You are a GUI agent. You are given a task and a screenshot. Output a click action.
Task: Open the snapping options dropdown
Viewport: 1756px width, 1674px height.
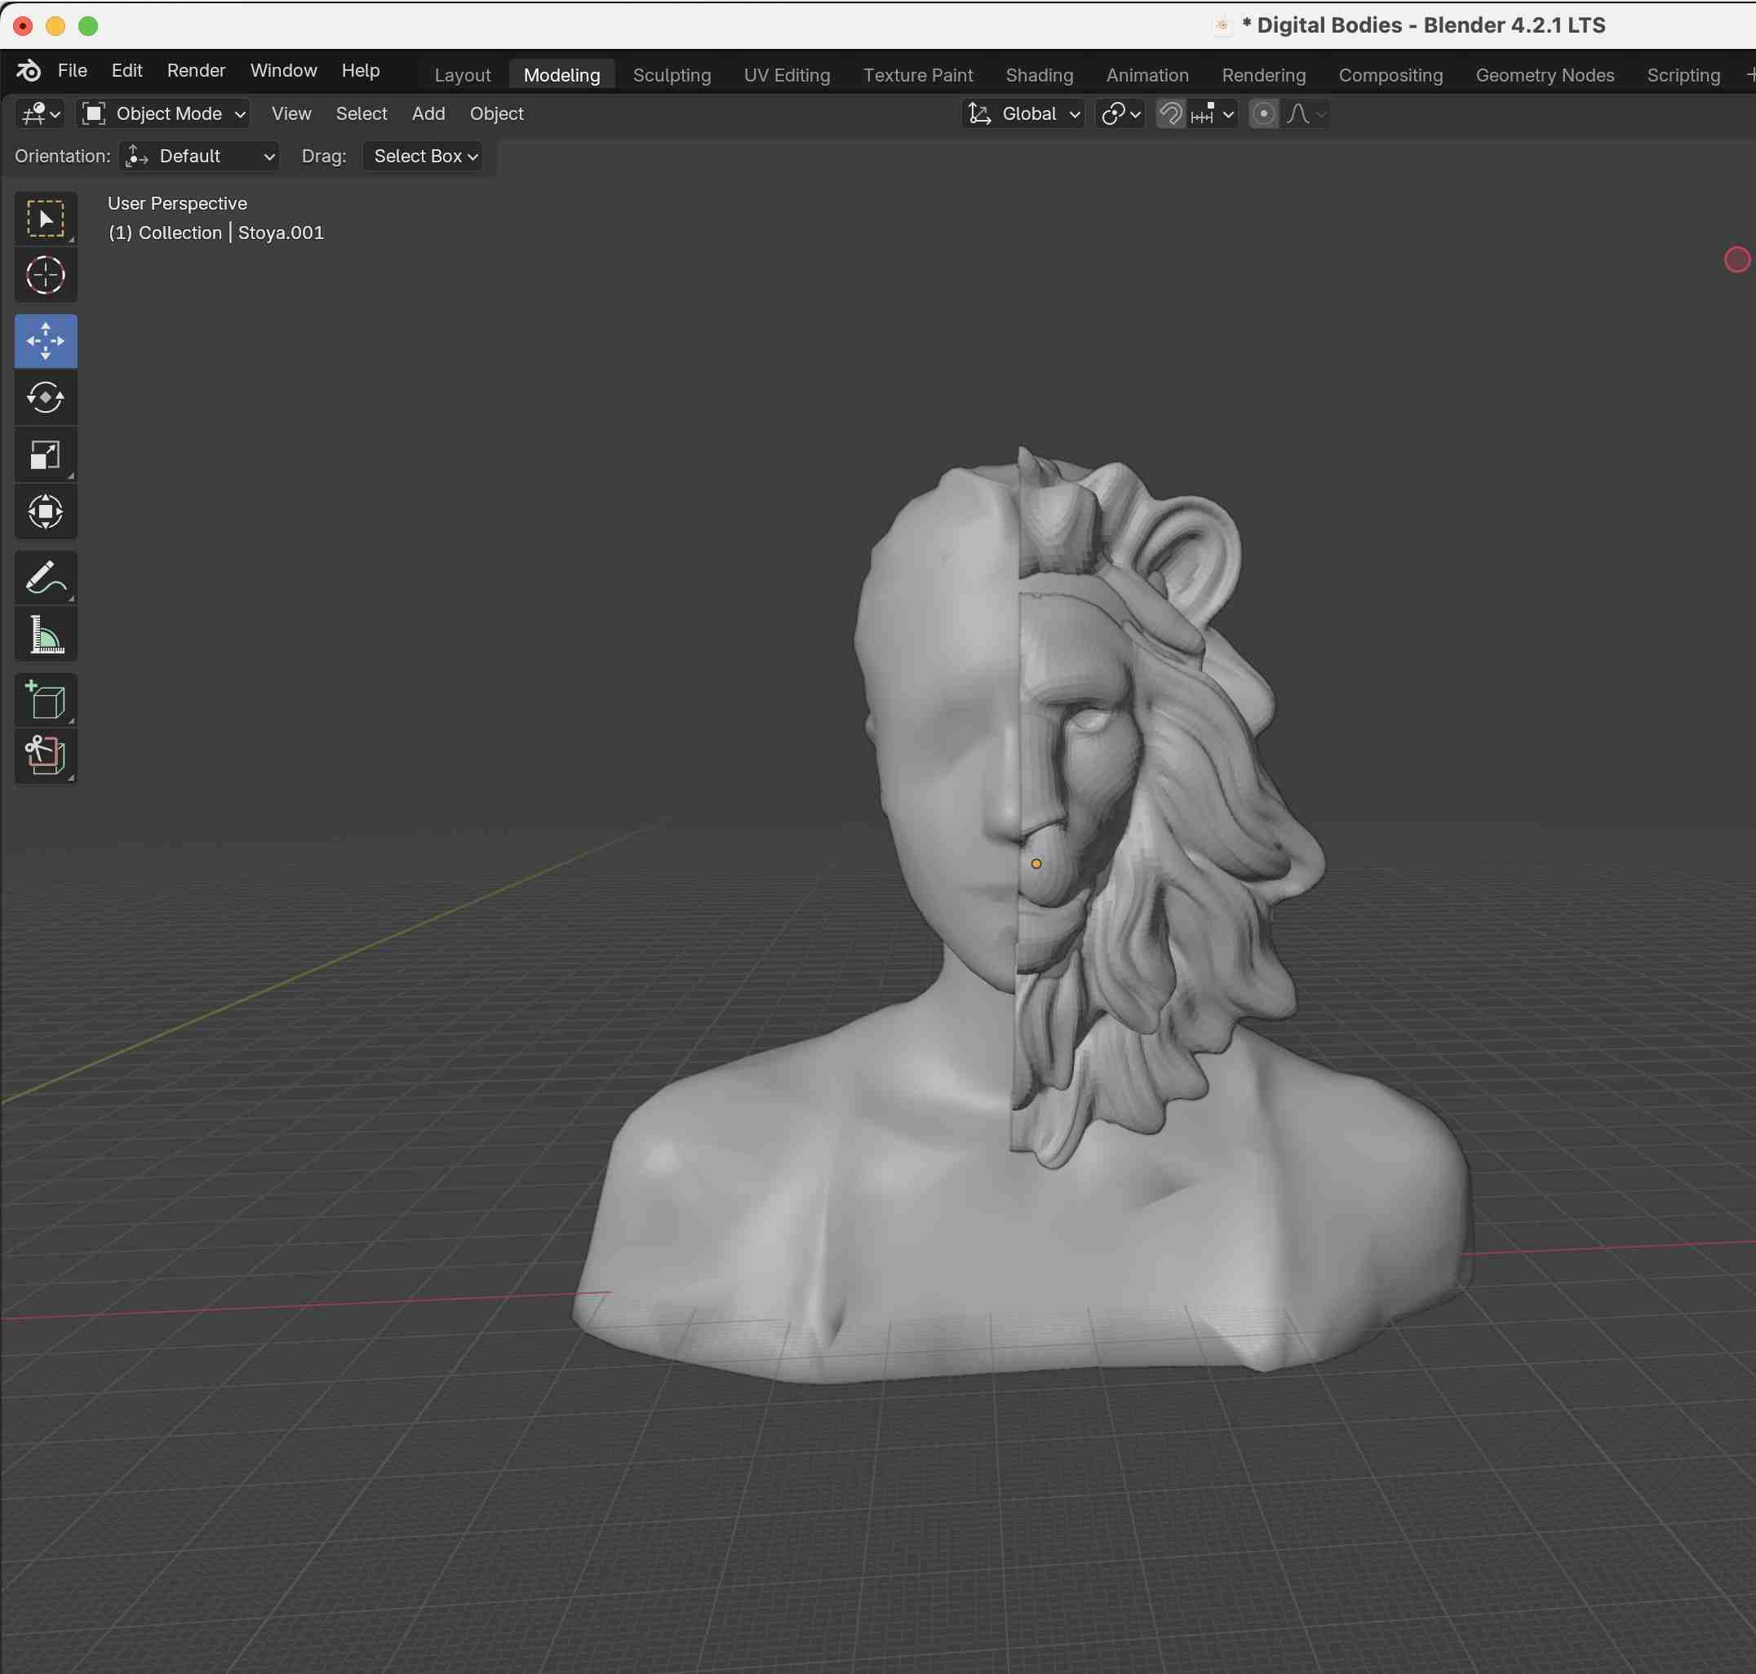click(1213, 113)
